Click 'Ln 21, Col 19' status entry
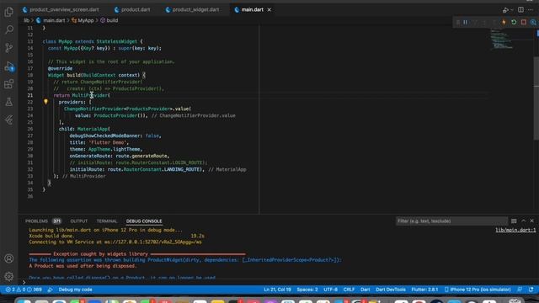Screen dimensions: 539x303 [277, 290]
